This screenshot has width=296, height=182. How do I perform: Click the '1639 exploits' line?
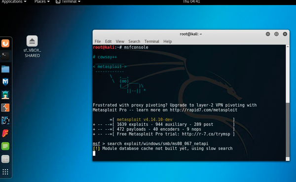click(x=164, y=124)
